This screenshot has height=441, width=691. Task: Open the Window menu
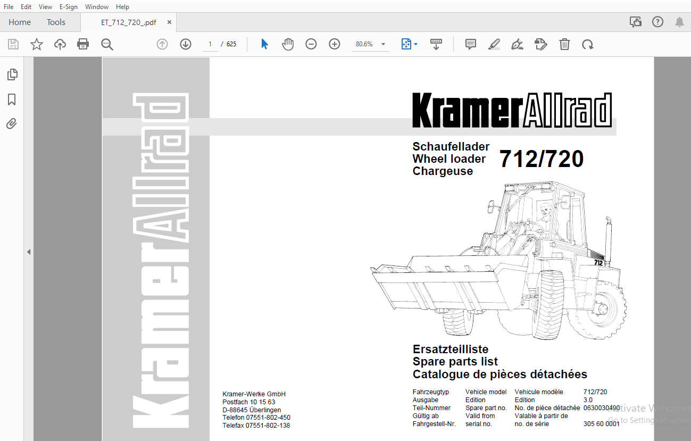97,7
